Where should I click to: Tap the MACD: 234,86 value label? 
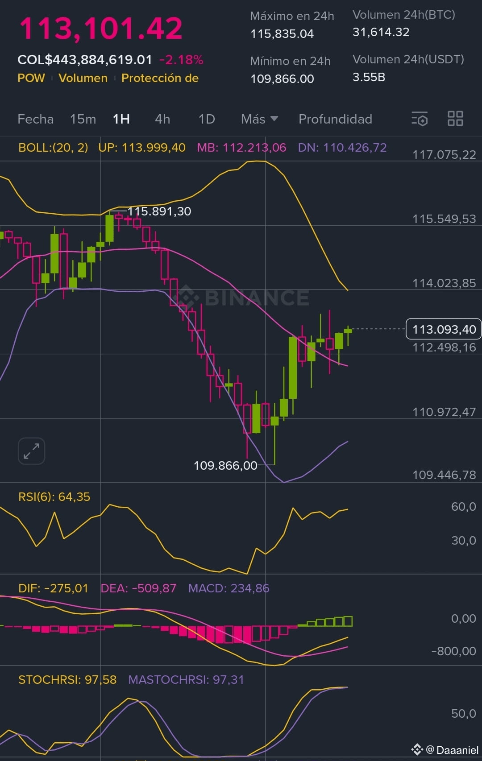point(229,588)
